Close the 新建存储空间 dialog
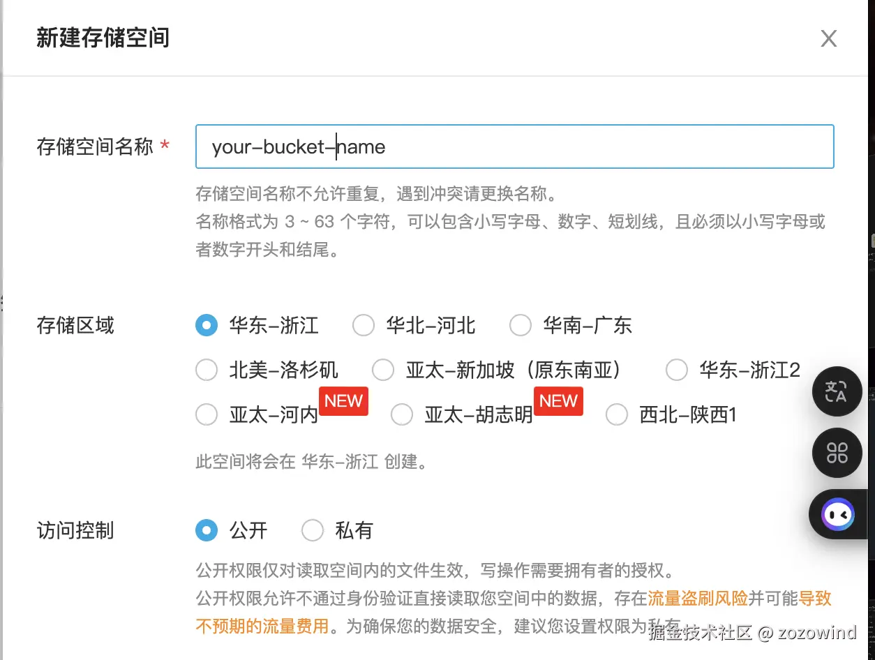Viewport: 875px width, 660px height. click(x=828, y=38)
